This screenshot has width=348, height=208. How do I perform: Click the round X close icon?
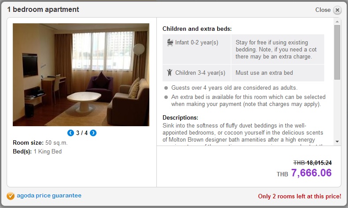(337, 10)
